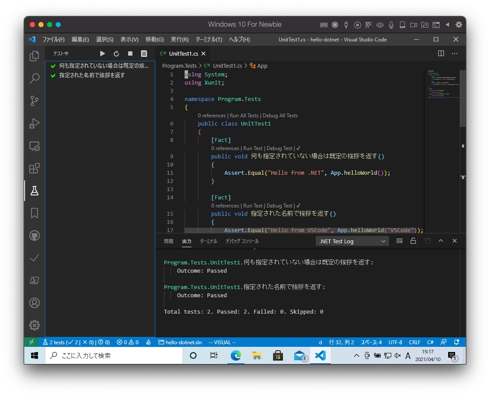Maximize the panel with the up chevron

pyautogui.click(x=441, y=241)
